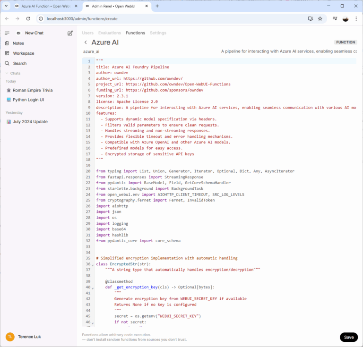This screenshot has height=347, width=363.
Task: Click the project_url line in the code
Action: pyautogui.click(x=163, y=84)
